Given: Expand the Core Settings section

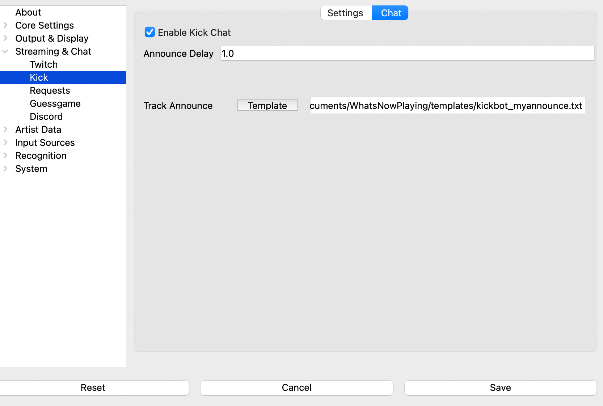Looking at the screenshot, I should coord(5,25).
